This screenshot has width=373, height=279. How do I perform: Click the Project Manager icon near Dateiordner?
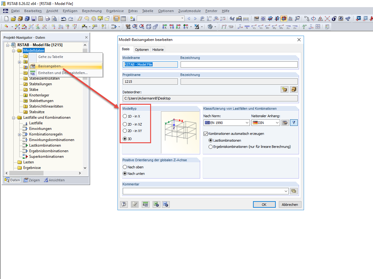tap(294, 90)
